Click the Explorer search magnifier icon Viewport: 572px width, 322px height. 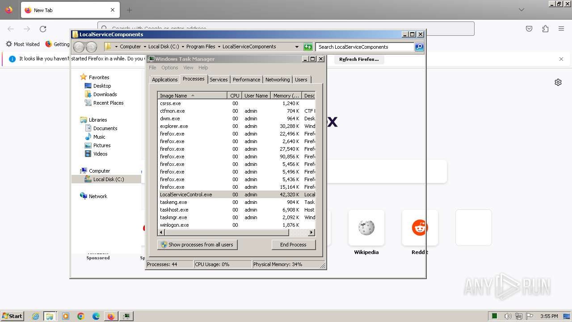(419, 47)
